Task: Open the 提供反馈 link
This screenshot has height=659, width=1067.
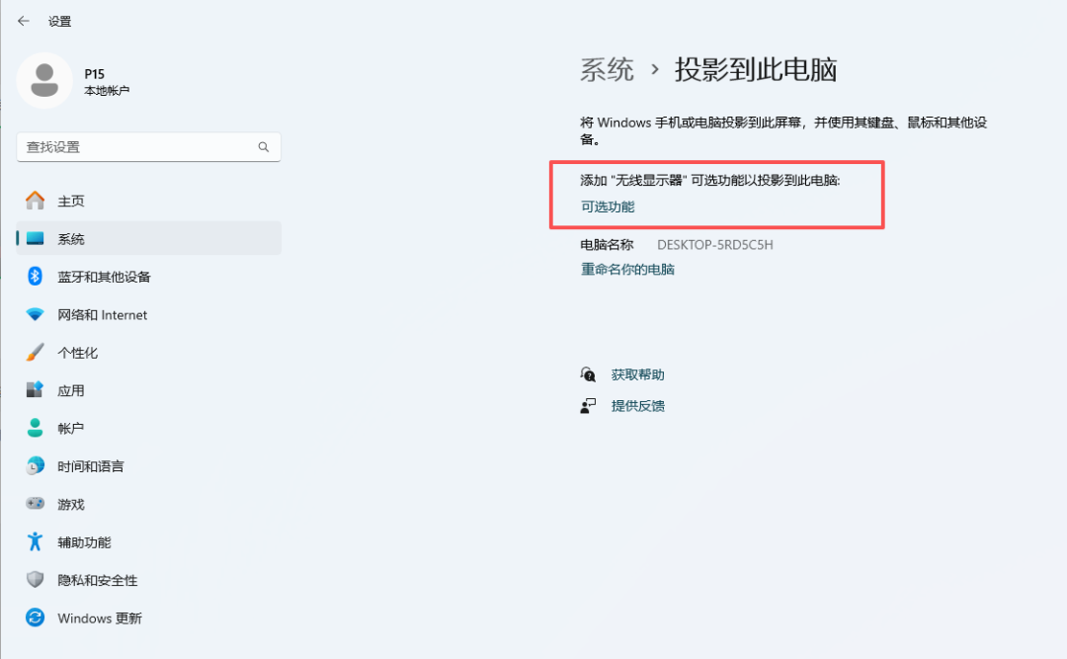Action: pos(637,406)
